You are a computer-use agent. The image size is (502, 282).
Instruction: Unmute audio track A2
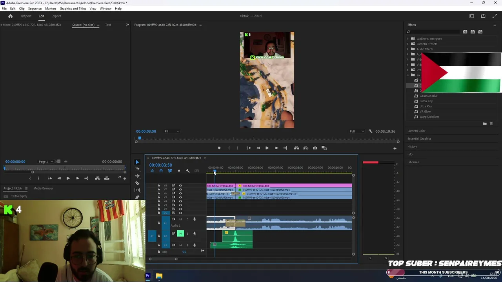point(180,233)
